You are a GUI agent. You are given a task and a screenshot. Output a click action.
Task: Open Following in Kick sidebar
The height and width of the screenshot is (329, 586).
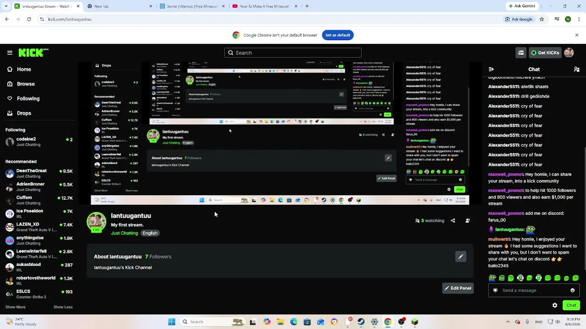[23, 99]
